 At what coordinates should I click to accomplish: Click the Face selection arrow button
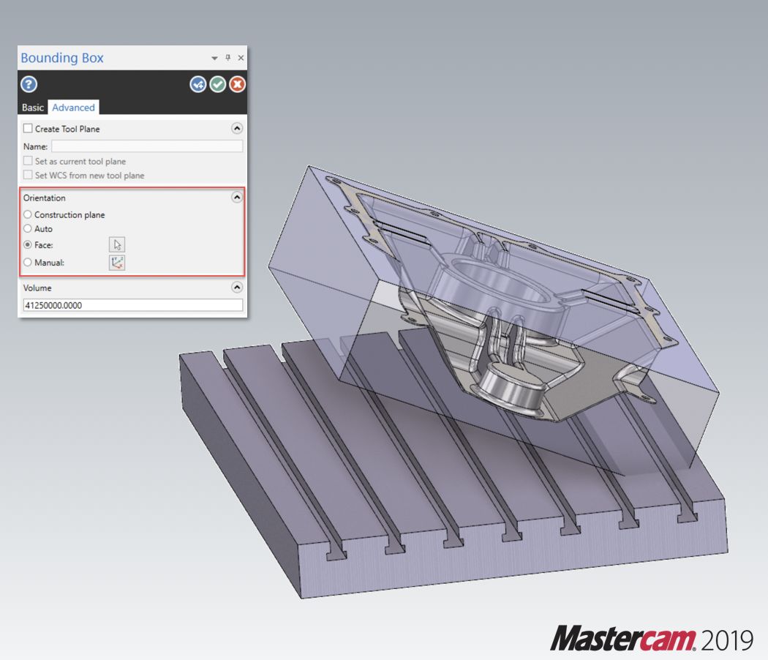point(117,245)
